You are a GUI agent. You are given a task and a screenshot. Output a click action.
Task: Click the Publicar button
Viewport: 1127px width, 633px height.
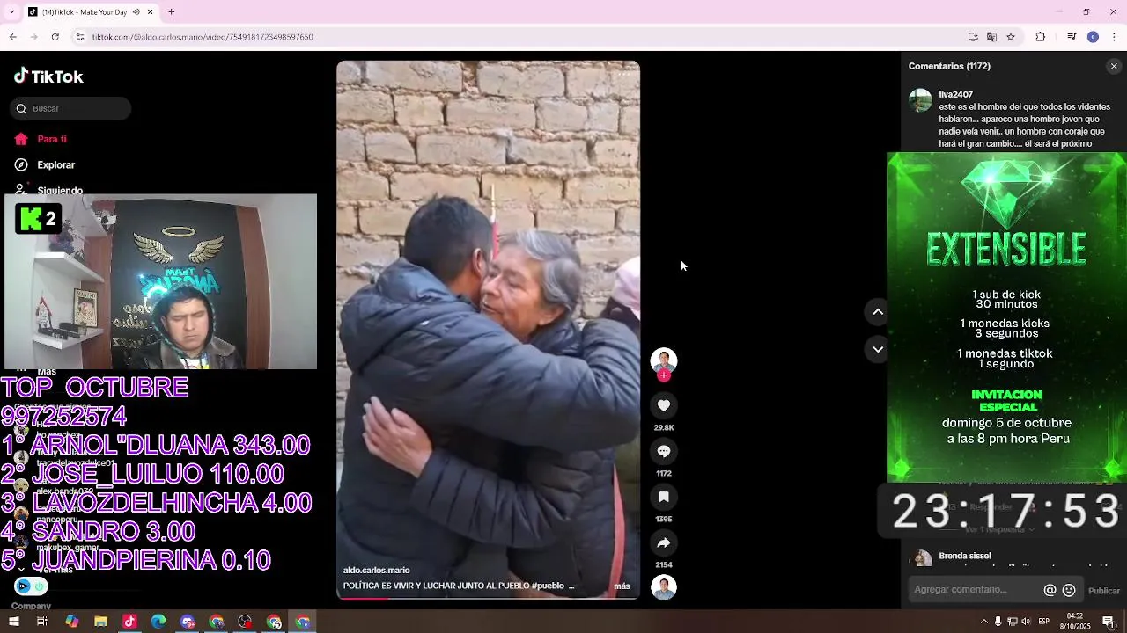tap(1104, 591)
